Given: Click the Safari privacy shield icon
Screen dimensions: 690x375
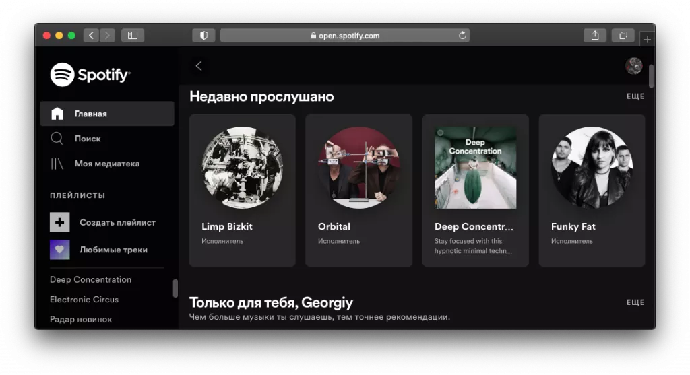Looking at the screenshot, I should click(203, 35).
